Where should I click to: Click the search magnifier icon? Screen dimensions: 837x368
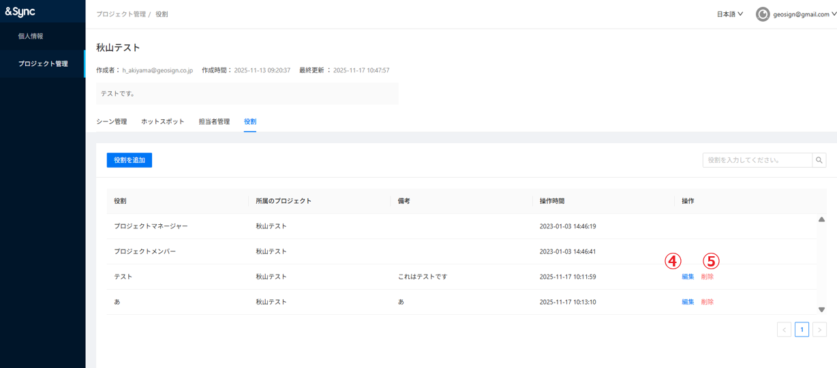[819, 160]
